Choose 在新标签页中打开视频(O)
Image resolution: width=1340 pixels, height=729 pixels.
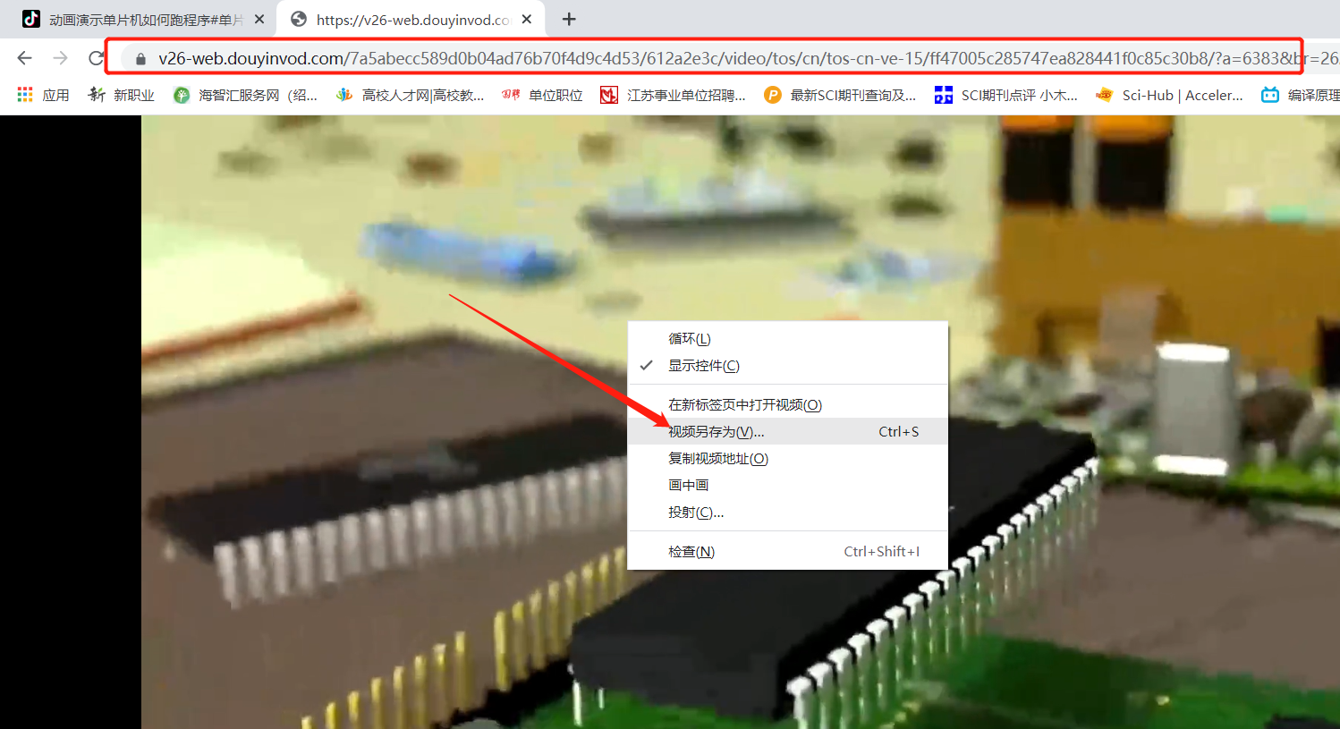coord(787,405)
